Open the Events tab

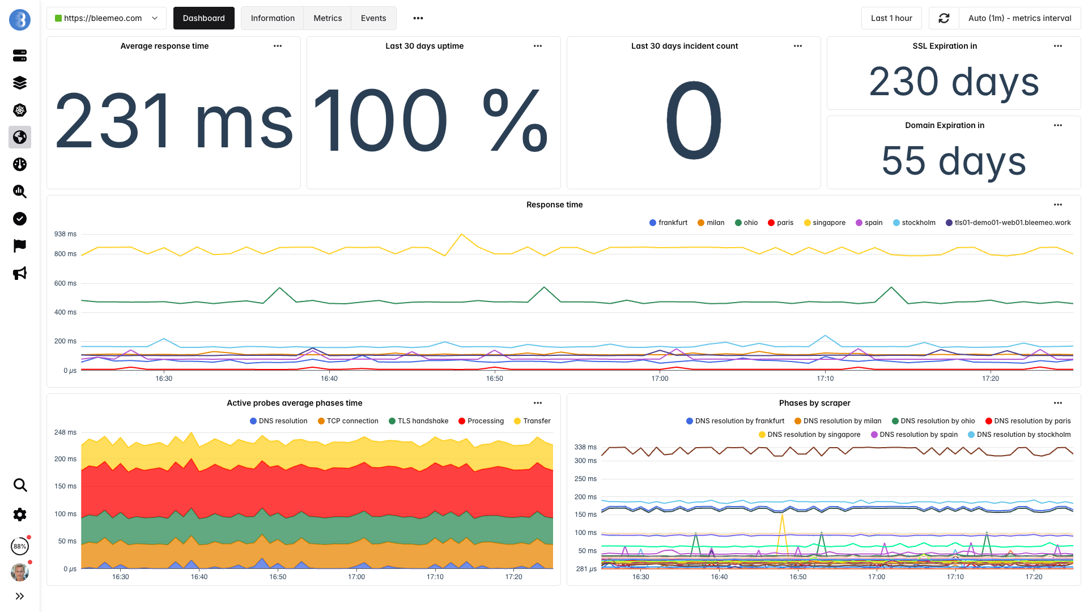click(x=373, y=18)
